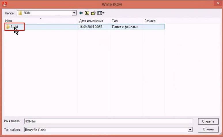This screenshot has height=137, width=223.
Task: Select Build row's Папка с файлами type
Action: point(125,27)
